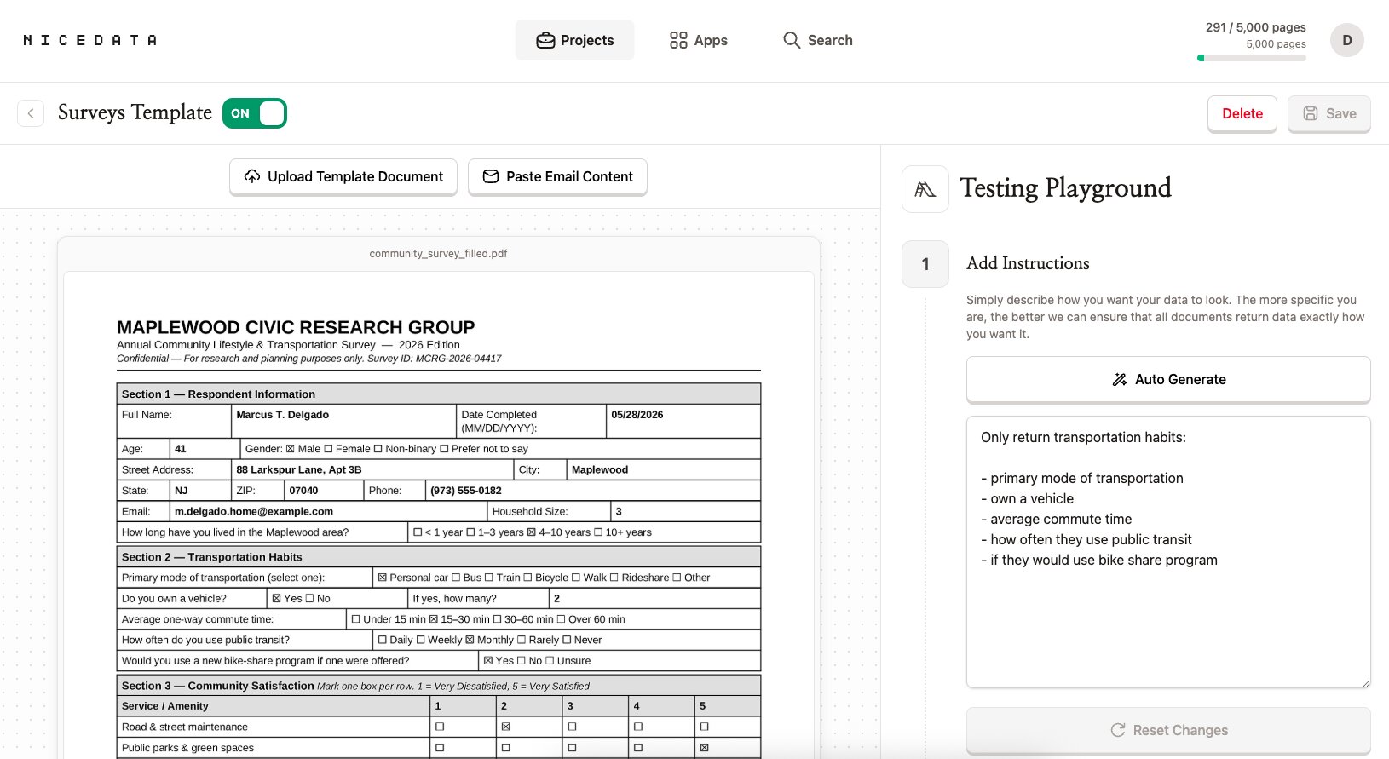Click the 291 / 5,000 pages counter
This screenshot has width=1389, height=759.
click(x=1256, y=27)
